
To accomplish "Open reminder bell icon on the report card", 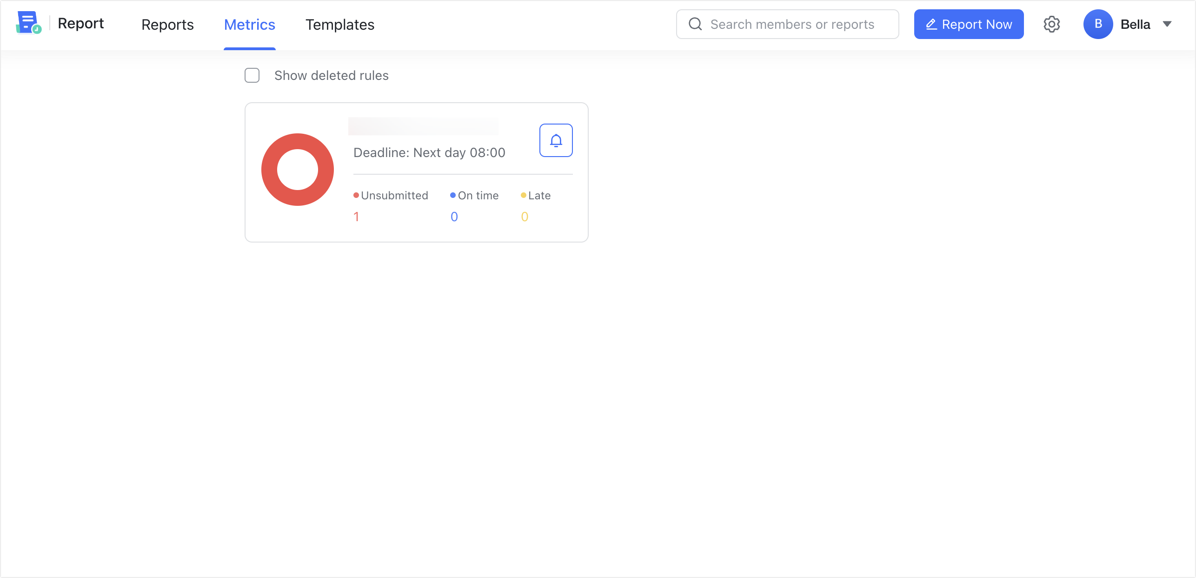I will point(556,140).
